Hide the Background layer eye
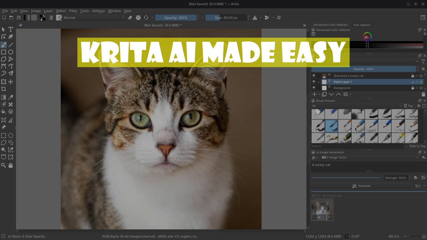 click(314, 88)
